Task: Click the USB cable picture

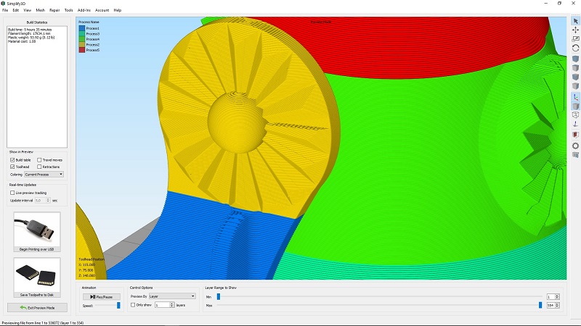Action: click(37, 230)
